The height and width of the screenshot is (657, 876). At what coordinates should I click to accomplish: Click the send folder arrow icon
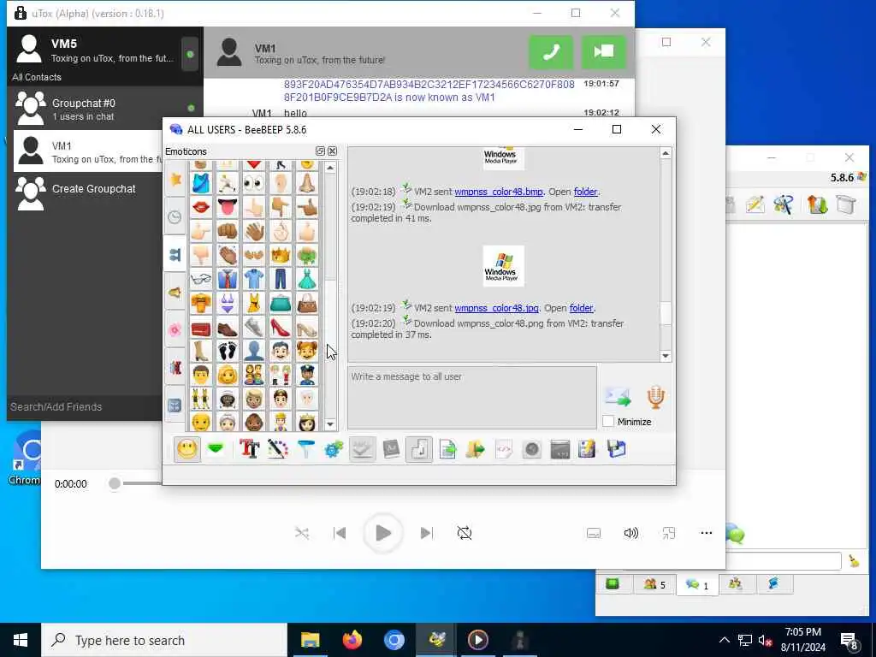[476, 449]
